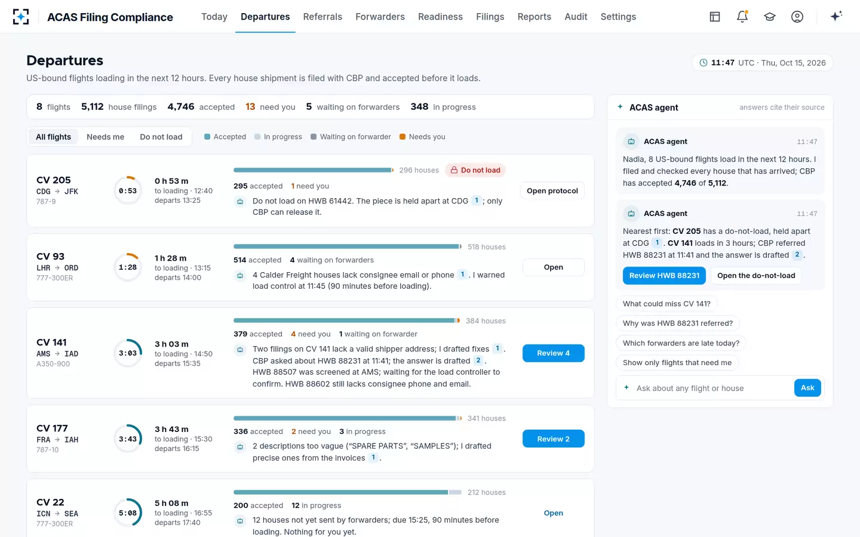The width and height of the screenshot is (860, 537).
Task: Open citation 2 in CV 141 row note
Action: click(478, 360)
